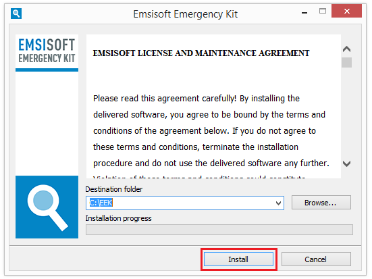Click the license agreement heading text
Image resolution: width=372 pixels, height=279 pixels.
201,53
